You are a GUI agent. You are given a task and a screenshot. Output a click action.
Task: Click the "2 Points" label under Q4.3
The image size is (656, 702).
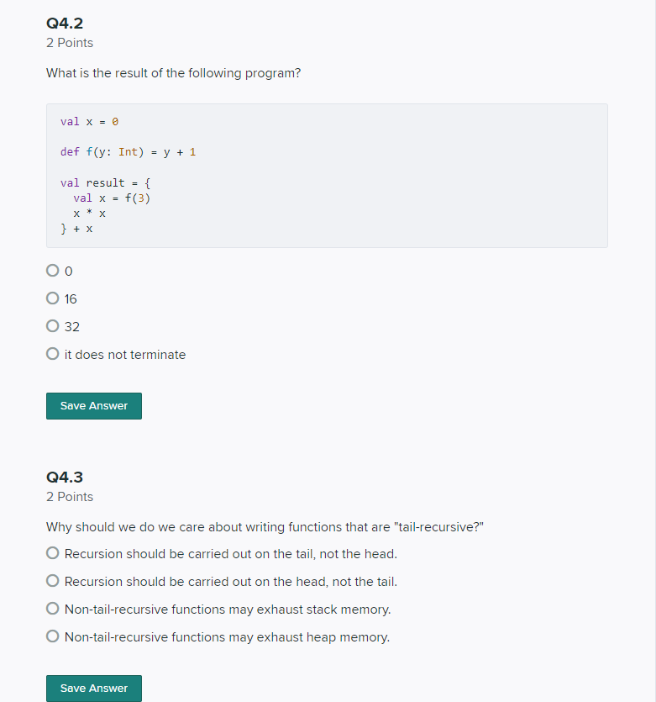coord(69,496)
